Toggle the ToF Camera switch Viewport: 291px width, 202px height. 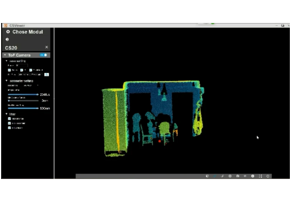pos(44,55)
